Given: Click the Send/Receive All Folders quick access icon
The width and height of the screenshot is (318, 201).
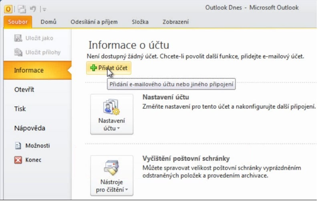Looking at the screenshot, I should coord(21,8).
